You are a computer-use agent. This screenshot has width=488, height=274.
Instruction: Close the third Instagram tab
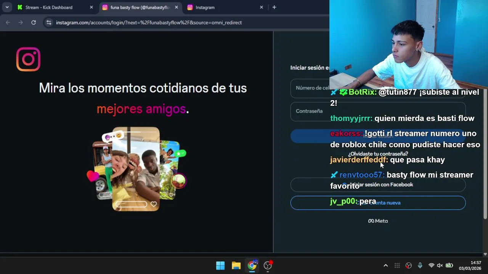coord(262,7)
